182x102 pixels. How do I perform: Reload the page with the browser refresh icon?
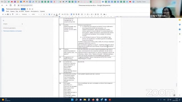(x=15, y=5)
